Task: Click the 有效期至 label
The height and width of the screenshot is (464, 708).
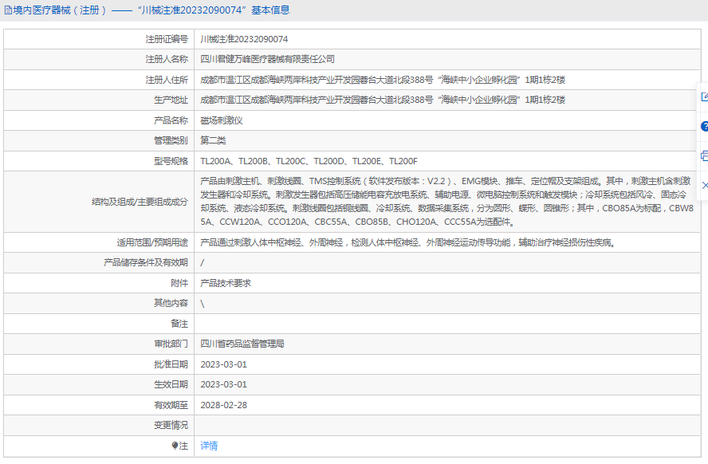Action: 171,405
